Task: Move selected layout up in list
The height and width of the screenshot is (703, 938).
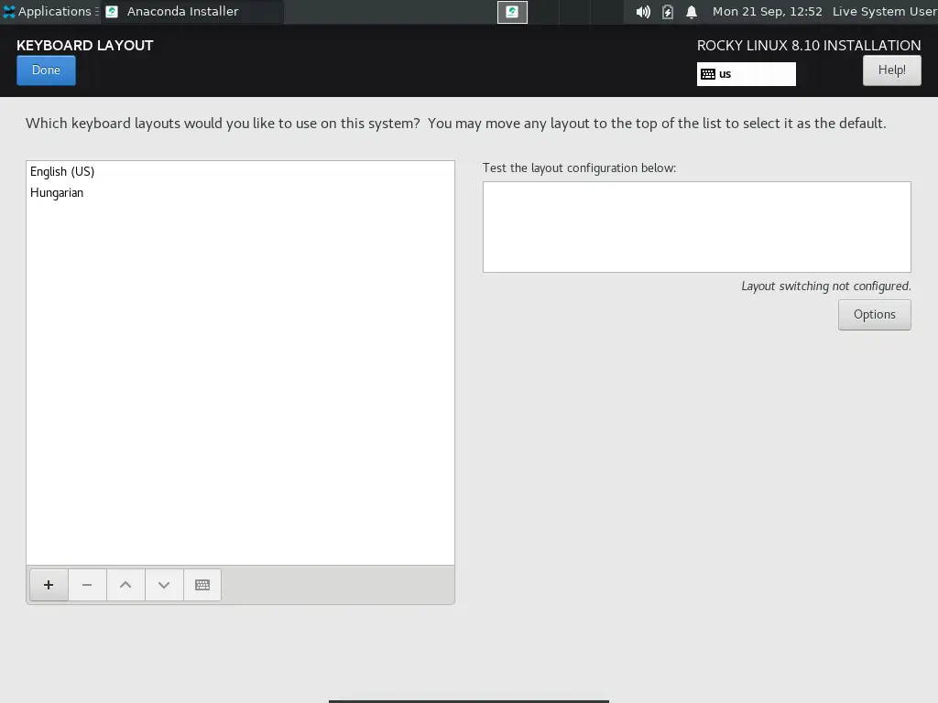Action: 125,585
